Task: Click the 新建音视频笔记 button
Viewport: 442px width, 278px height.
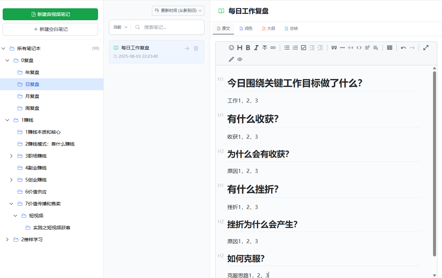Action: 50,14
